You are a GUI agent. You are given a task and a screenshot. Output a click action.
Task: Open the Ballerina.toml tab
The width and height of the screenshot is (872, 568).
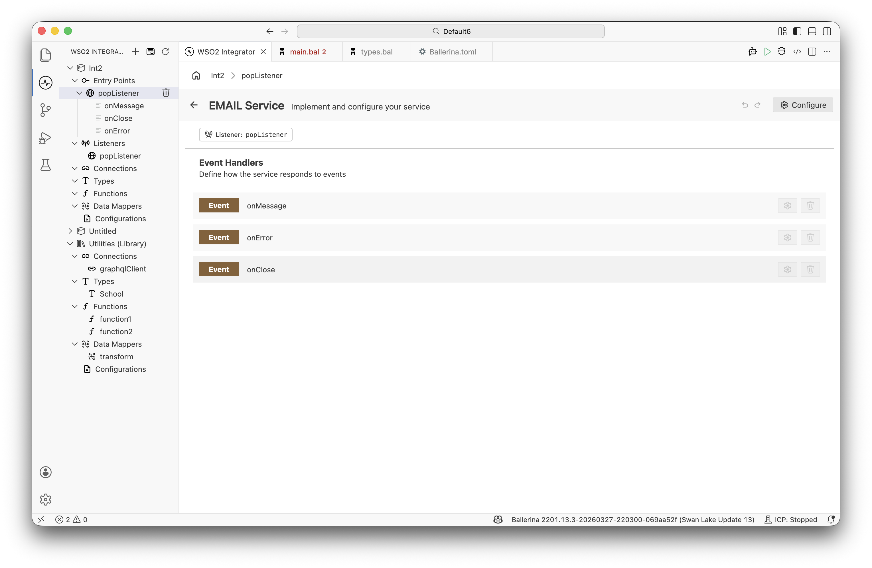point(452,52)
